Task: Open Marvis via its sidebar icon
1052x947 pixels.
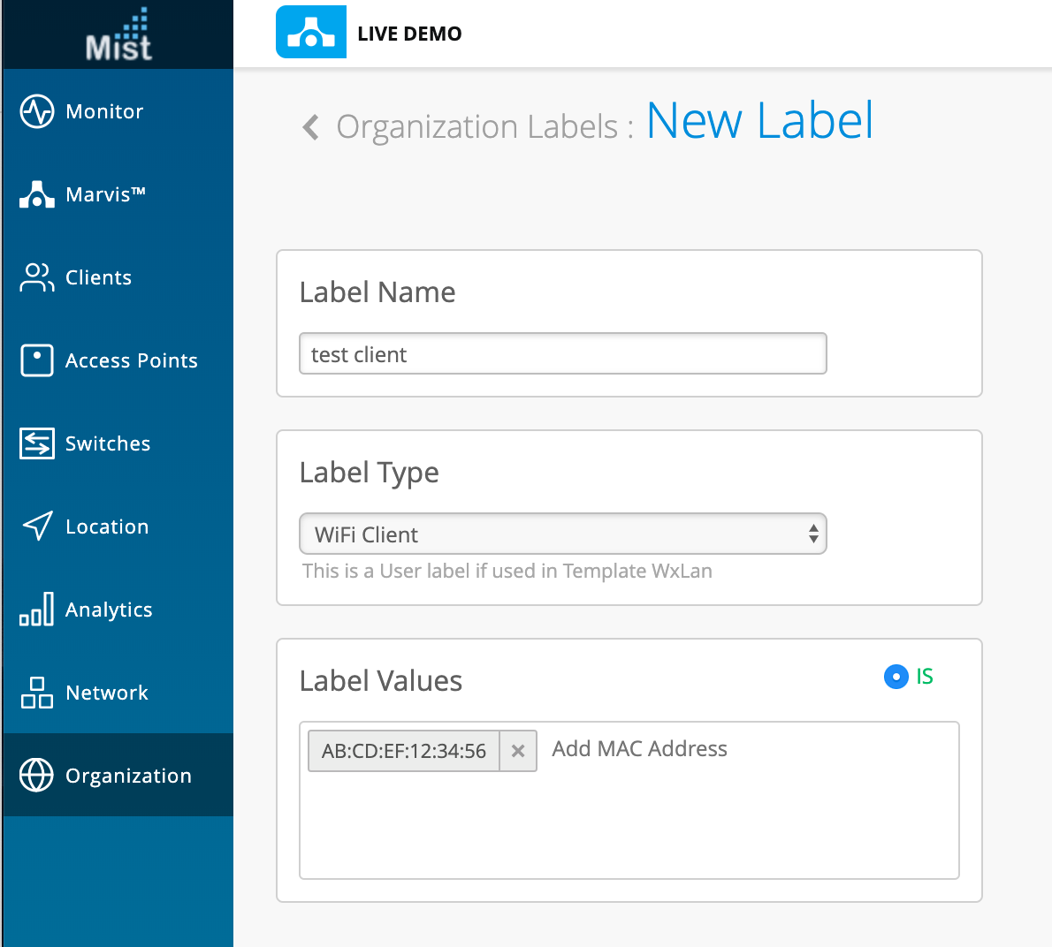Action: coord(37,194)
